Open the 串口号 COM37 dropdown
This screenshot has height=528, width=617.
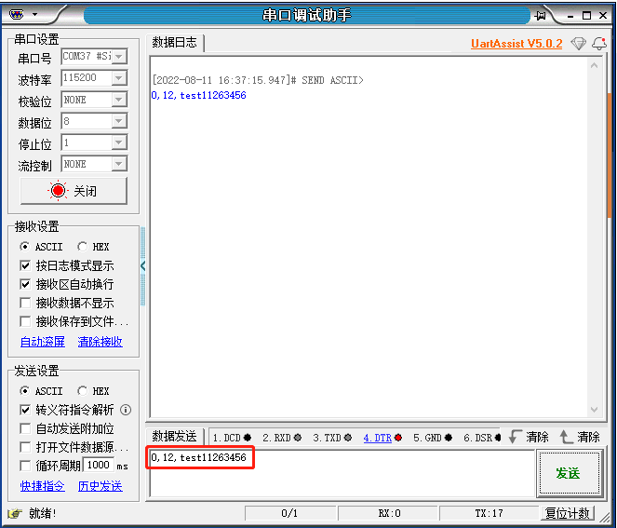[x=119, y=56]
